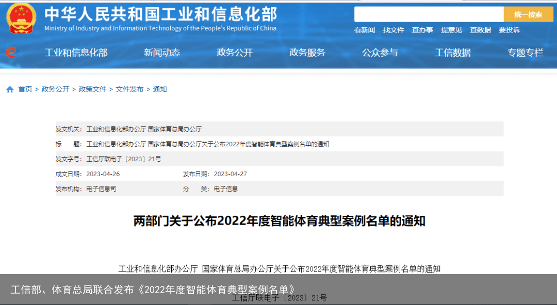Click the bold heading 两部门关于公布2022年度智能体育典型案例名单的通知
The height and width of the screenshot is (305, 557).
(x=279, y=221)
